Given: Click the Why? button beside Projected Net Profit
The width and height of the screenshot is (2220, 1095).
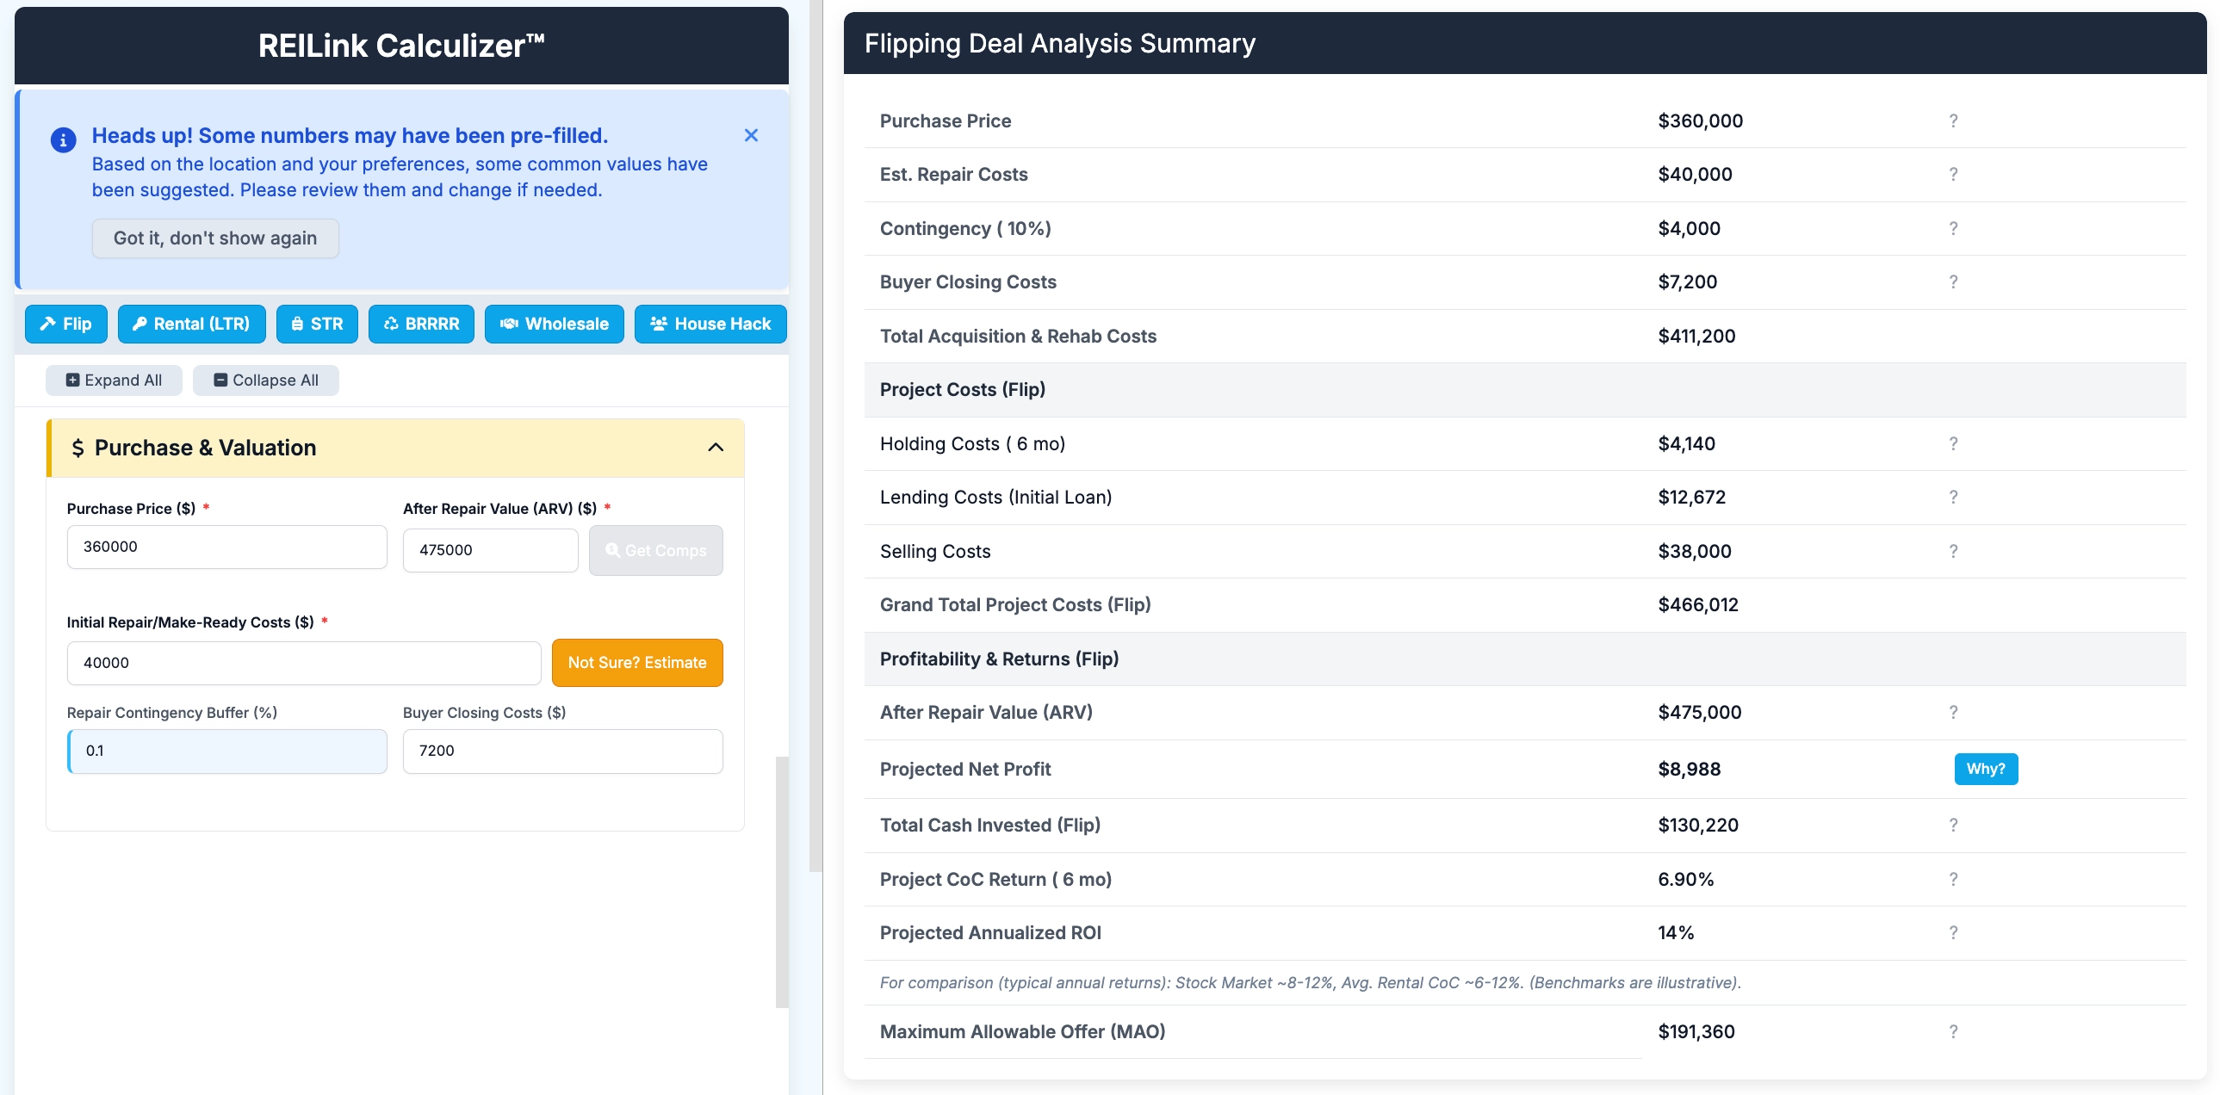Looking at the screenshot, I should click(x=1987, y=769).
